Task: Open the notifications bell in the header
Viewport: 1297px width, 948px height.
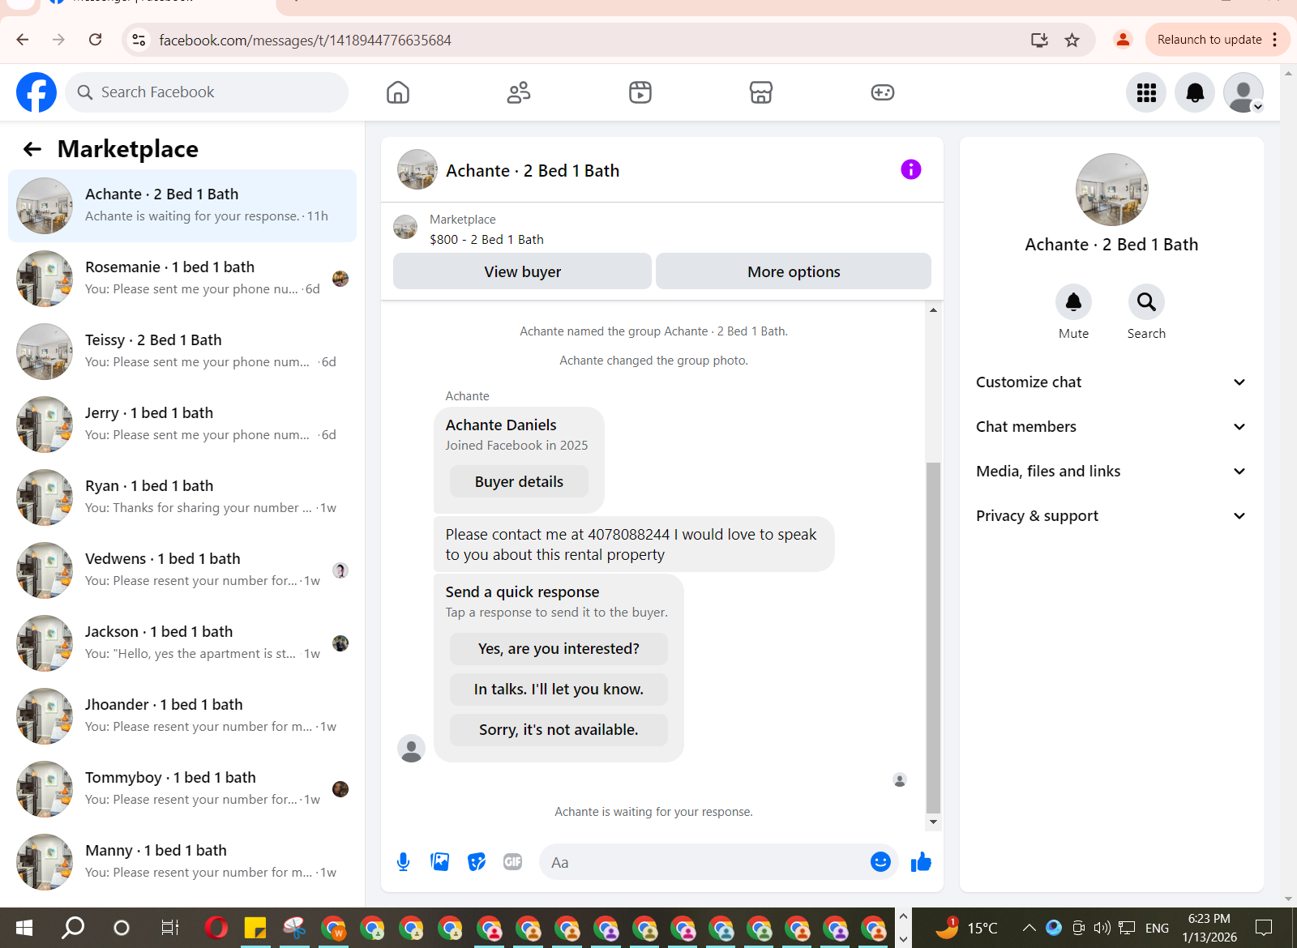Action: click(1195, 92)
